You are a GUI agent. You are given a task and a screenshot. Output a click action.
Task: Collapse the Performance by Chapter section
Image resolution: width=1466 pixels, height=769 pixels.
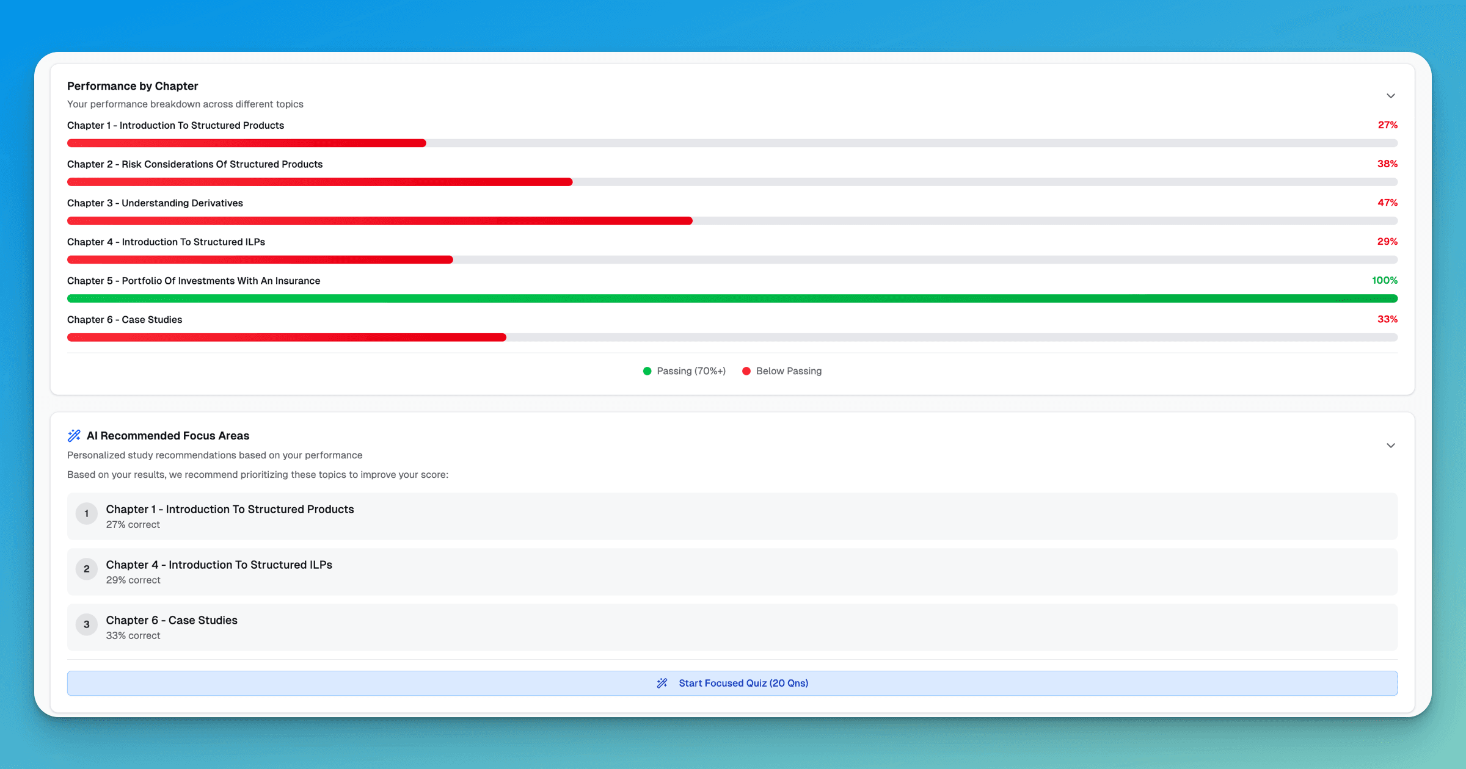pos(1390,96)
